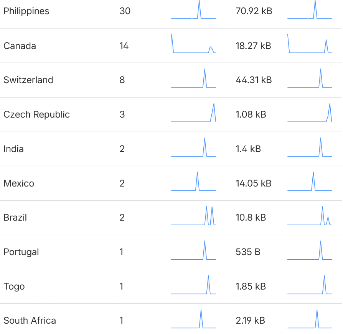Click Portugal 535 B bandwidth value
The image size is (343, 334).
tap(248, 252)
